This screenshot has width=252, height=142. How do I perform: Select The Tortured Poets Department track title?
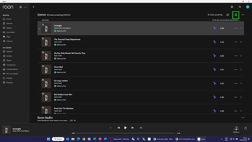pos(67,39)
